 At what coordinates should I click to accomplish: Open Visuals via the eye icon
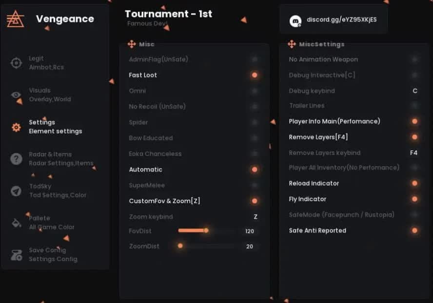point(16,94)
